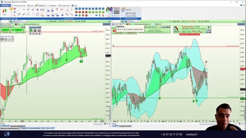Image resolution: width=246 pixels, height=138 pixels.
Task: Click the waldata.fr link
Action: click(192, 134)
